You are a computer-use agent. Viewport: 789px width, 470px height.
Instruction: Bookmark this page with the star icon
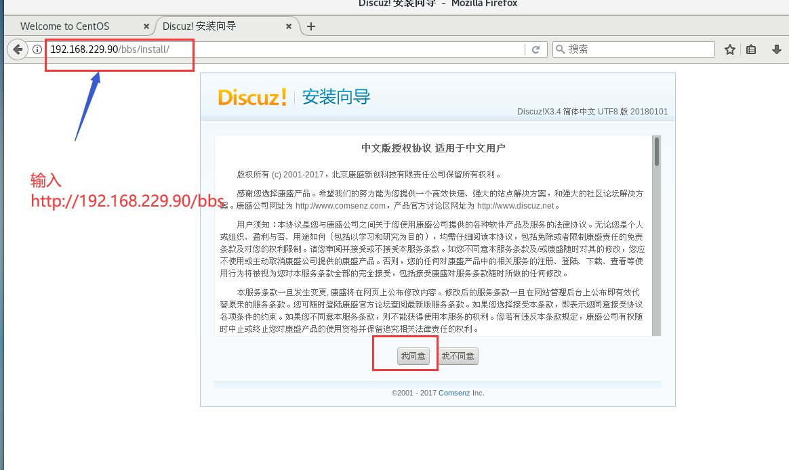[729, 49]
